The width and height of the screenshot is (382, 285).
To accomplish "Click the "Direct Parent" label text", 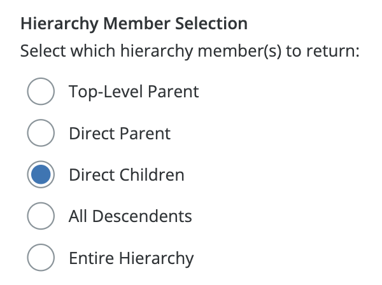I will coord(120,134).
